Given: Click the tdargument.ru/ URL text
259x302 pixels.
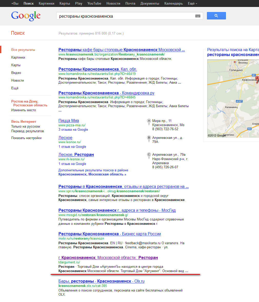Looking at the screenshot, I should (69, 262).
